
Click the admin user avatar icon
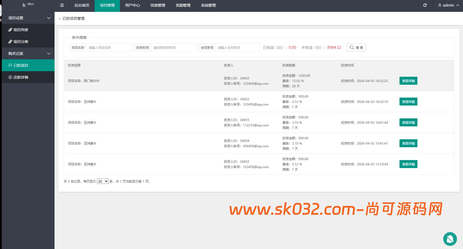[x=440, y=5]
